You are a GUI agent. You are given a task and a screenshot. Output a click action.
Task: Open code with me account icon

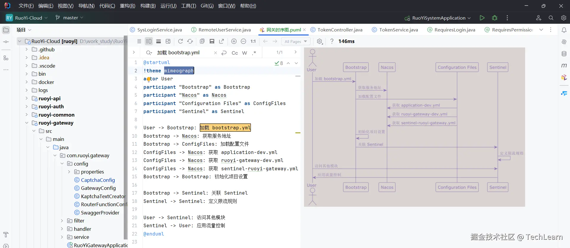(x=539, y=18)
